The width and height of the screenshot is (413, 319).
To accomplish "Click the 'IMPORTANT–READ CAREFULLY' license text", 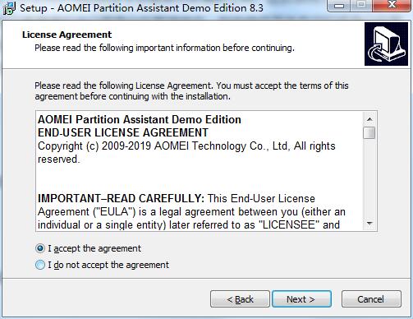I will tap(121, 198).
